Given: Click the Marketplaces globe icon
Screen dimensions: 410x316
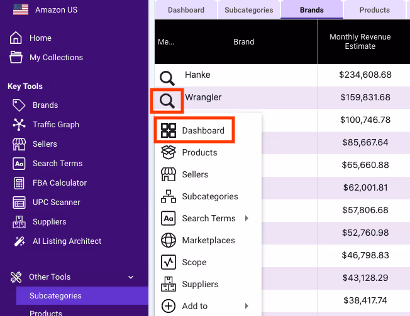Looking at the screenshot, I should (169, 240).
